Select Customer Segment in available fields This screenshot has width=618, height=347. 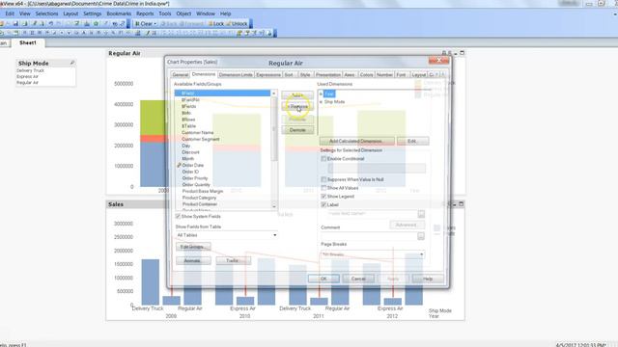pyautogui.click(x=201, y=139)
